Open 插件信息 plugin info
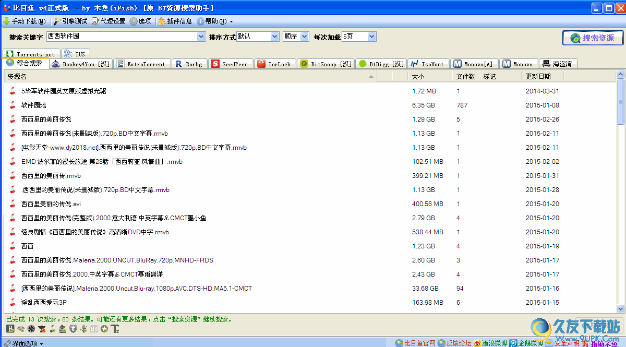Screen dimensions: 626x347 coord(175,21)
